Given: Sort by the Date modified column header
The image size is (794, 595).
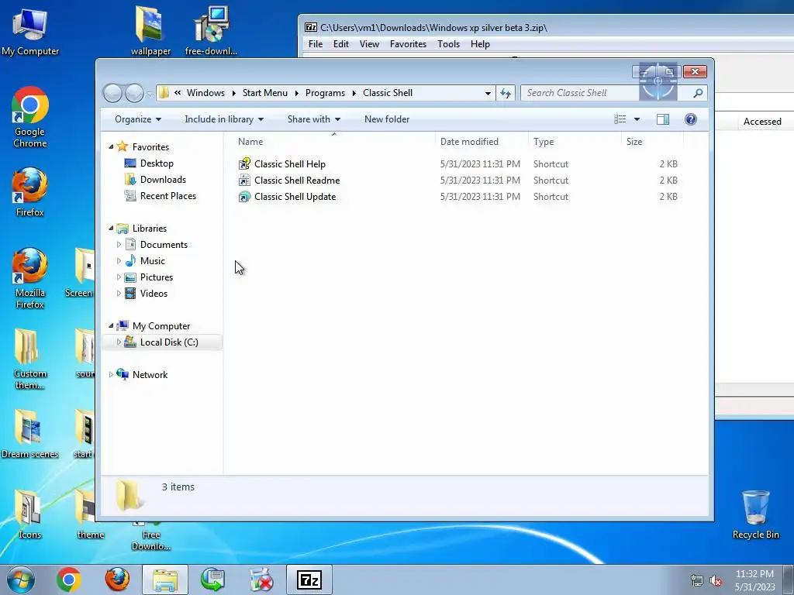Looking at the screenshot, I should [482, 142].
